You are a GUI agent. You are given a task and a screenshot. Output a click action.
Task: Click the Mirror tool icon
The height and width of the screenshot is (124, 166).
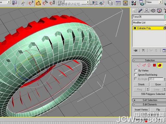tap(95, 3)
